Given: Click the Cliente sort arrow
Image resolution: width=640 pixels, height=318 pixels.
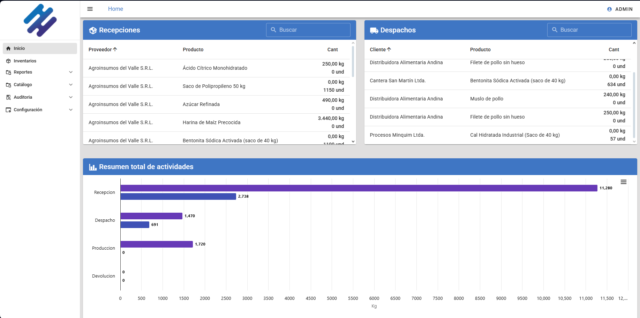Looking at the screenshot, I should point(389,50).
